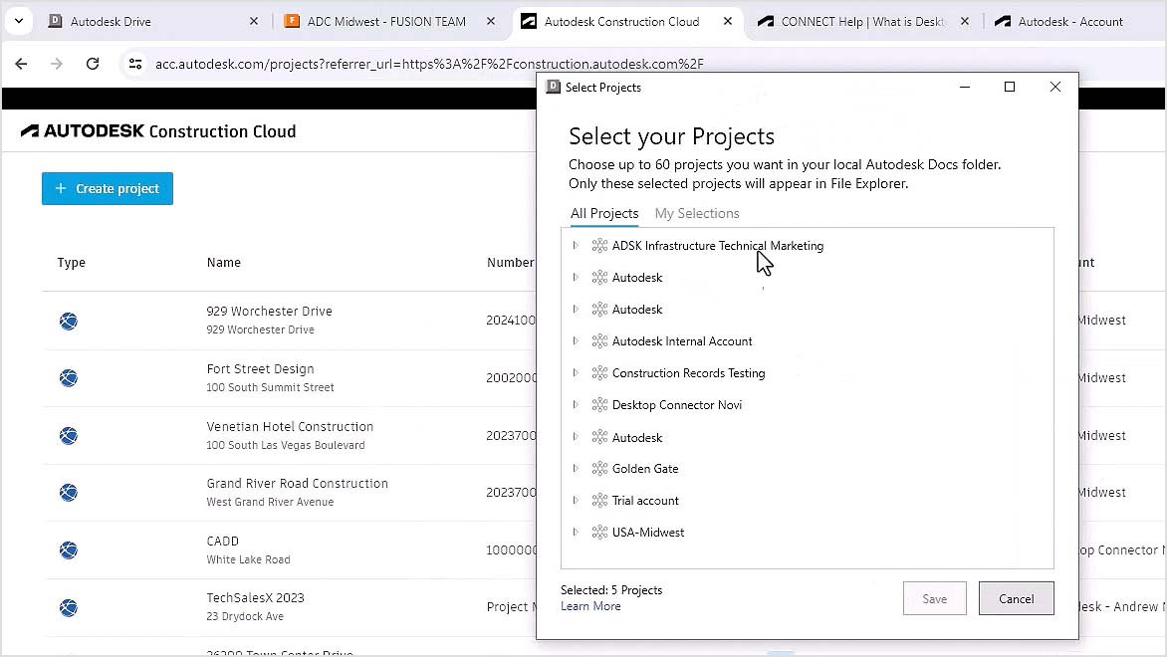Select ADSK Infrastructure Technical Marketing hub name
Screen dimensions: 1167x657
pyautogui.click(x=718, y=246)
